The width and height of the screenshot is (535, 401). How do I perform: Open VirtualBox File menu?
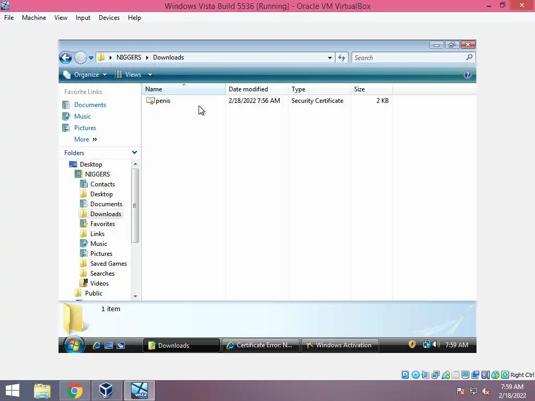[9, 18]
